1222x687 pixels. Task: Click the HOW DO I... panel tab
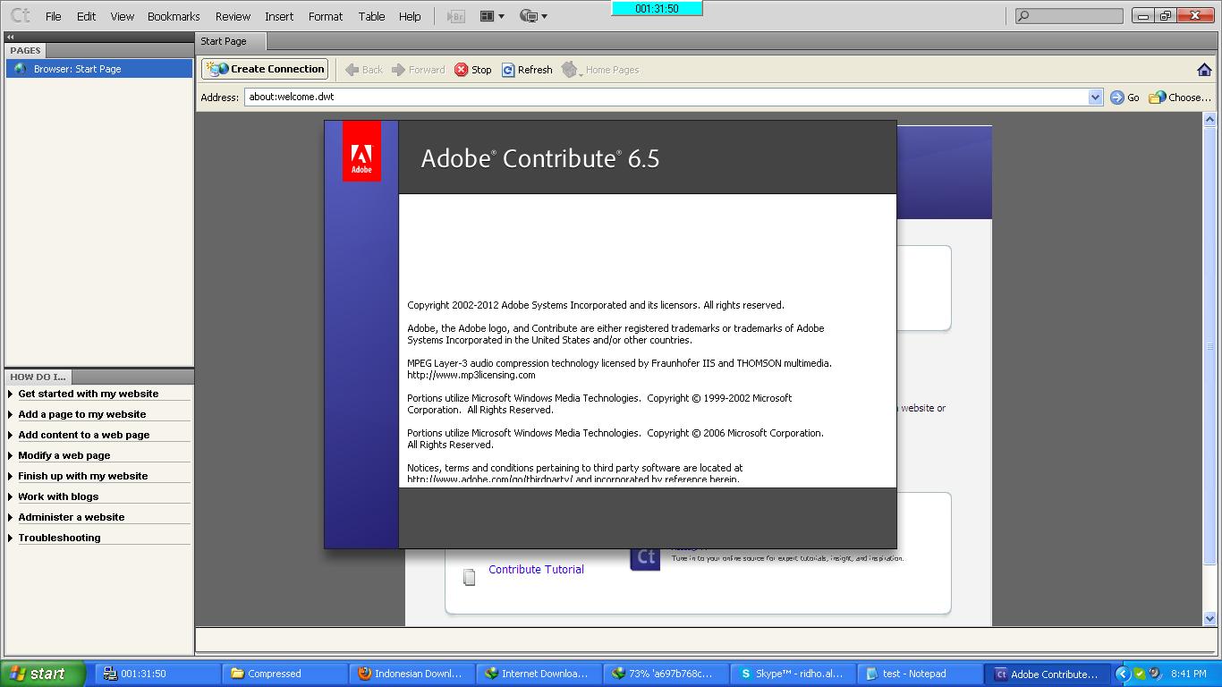pos(38,377)
